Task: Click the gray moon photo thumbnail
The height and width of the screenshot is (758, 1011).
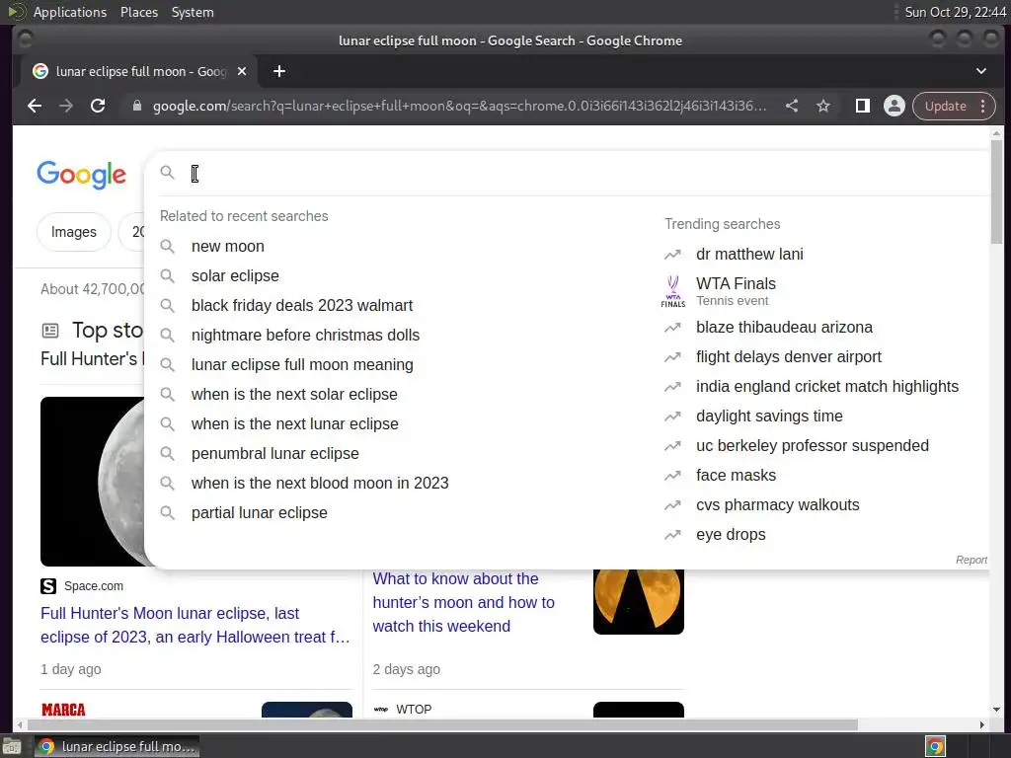Action: pyautogui.click(x=92, y=482)
